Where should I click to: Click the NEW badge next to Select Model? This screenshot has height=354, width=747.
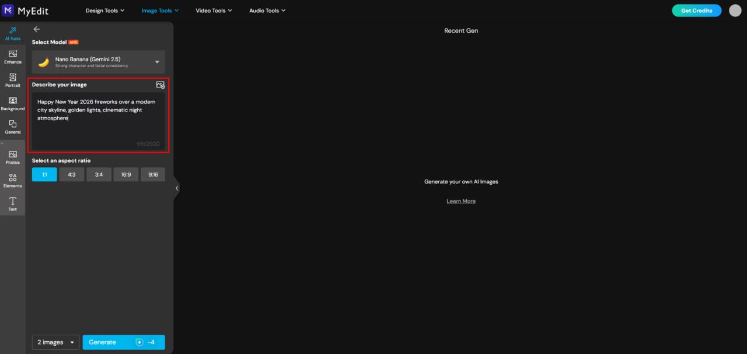coord(74,42)
